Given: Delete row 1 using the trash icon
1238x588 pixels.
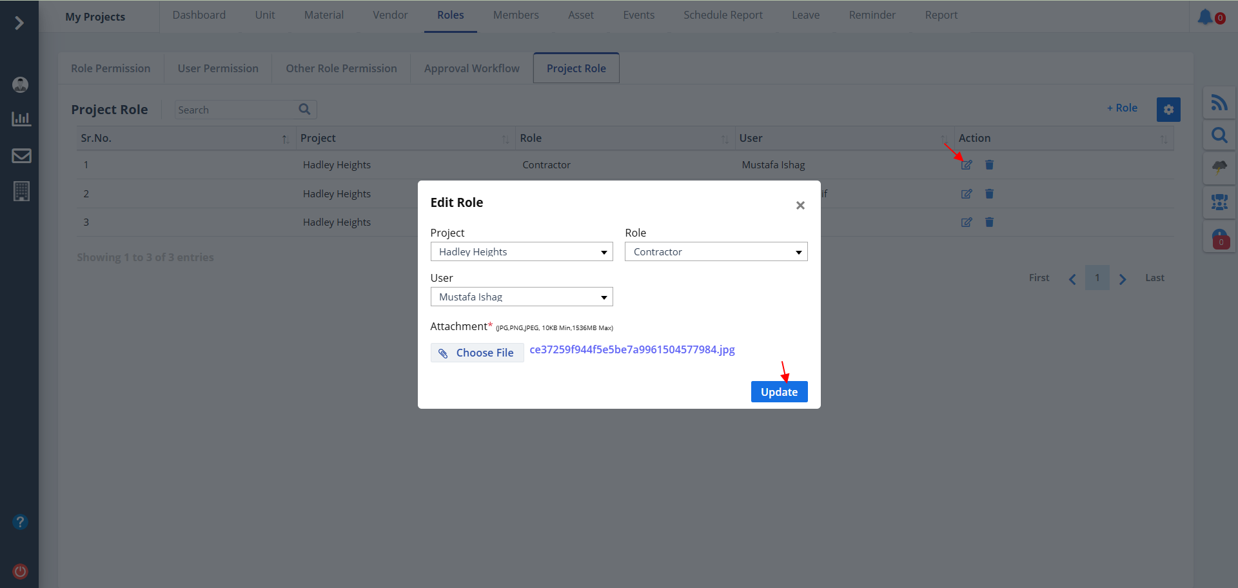Looking at the screenshot, I should click(x=989, y=165).
